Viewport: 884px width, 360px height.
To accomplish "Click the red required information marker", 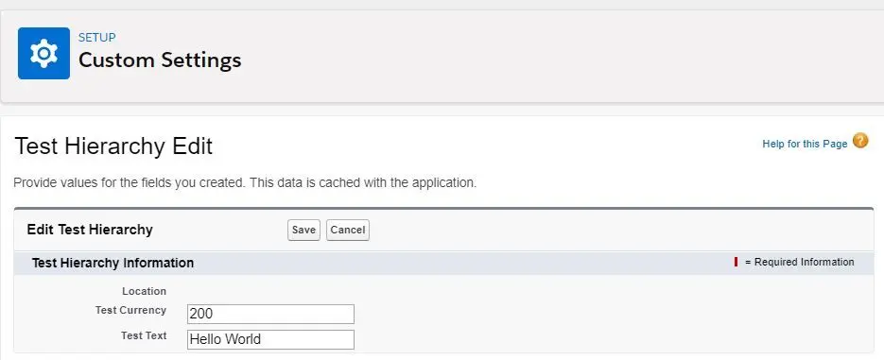I will (x=736, y=262).
